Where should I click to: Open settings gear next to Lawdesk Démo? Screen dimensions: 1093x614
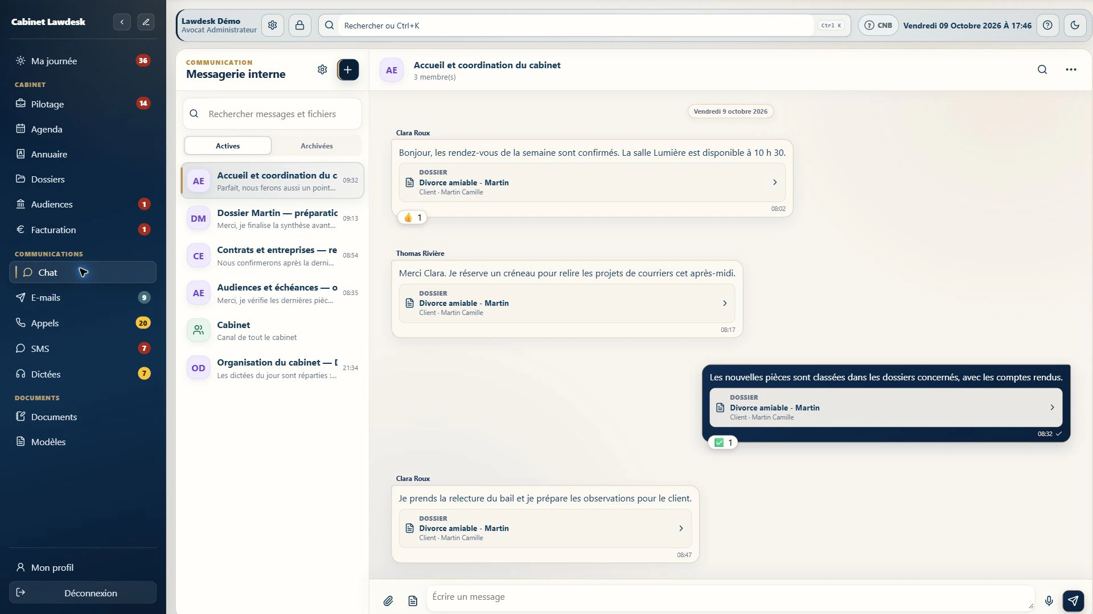(273, 26)
